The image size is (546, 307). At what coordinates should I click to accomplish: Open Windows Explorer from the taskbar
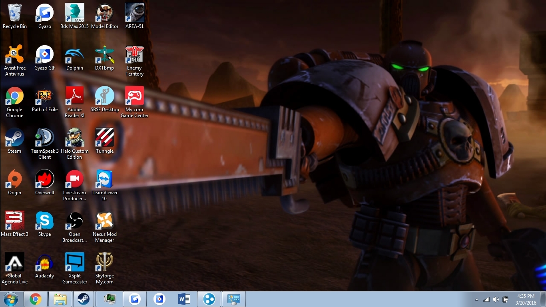pos(60,299)
